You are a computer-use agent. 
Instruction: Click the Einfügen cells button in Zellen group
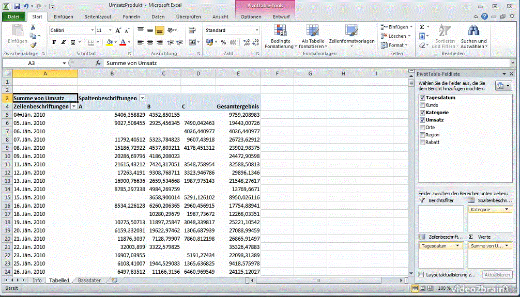[x=396, y=27]
